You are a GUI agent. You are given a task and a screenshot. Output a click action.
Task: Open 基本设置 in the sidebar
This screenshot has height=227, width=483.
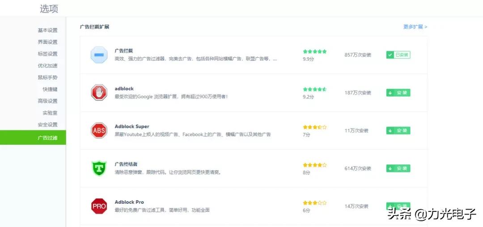pyautogui.click(x=47, y=30)
